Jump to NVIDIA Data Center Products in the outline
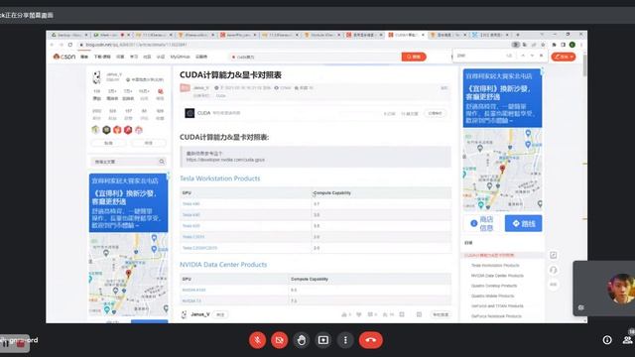 click(497, 276)
